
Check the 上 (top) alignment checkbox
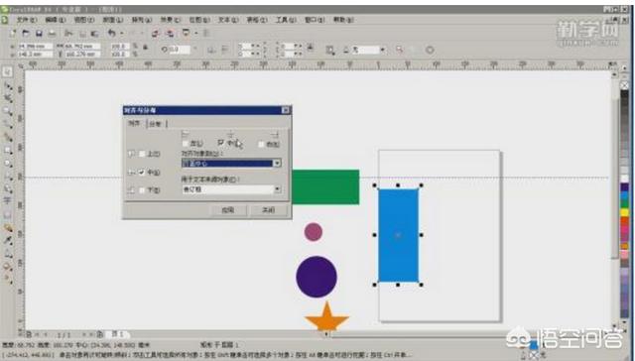[x=142, y=154]
